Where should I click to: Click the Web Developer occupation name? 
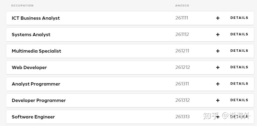click(x=29, y=67)
